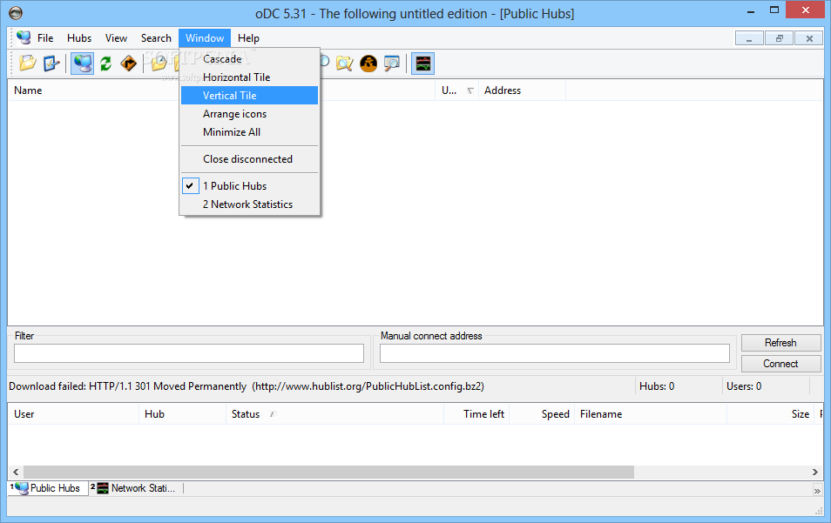Switch to Public Hubs bottom tab
Screen dimensions: 831x523
[x=48, y=488]
